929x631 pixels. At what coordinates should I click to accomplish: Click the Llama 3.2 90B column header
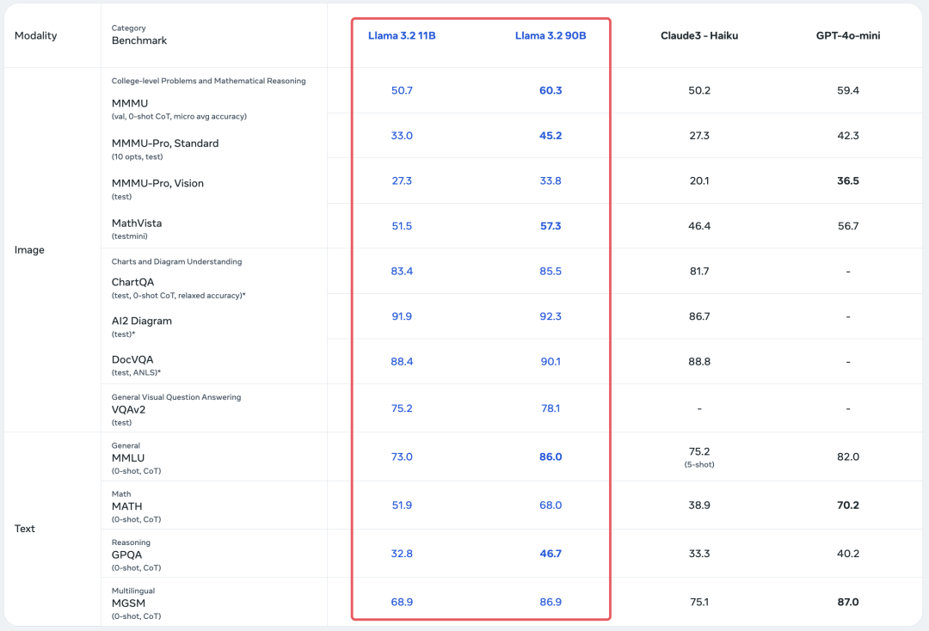pos(551,36)
